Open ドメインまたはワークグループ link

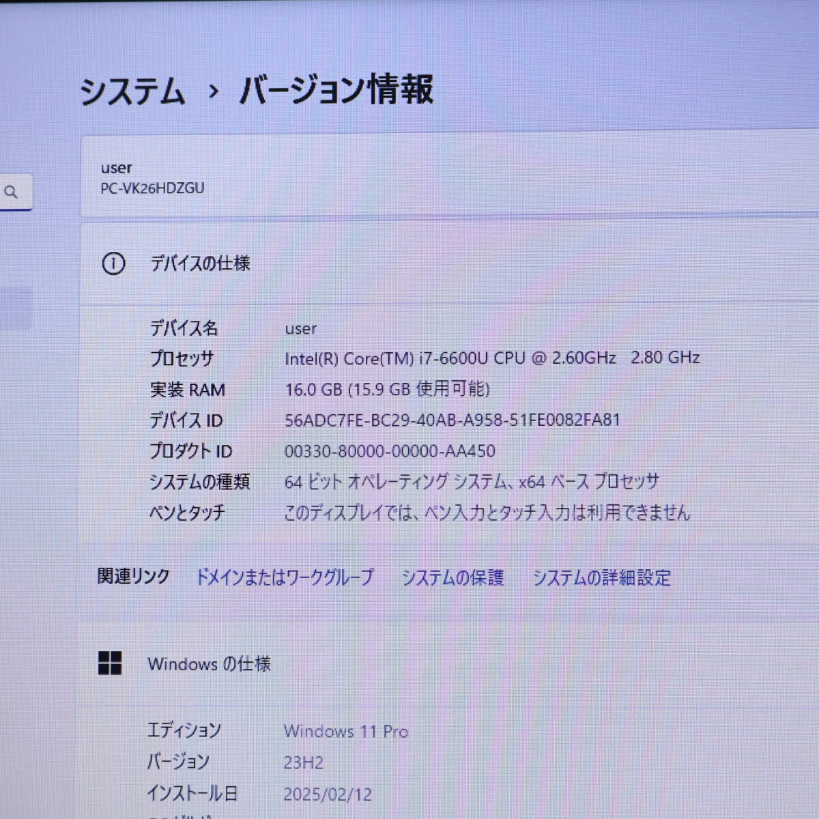click(x=285, y=577)
